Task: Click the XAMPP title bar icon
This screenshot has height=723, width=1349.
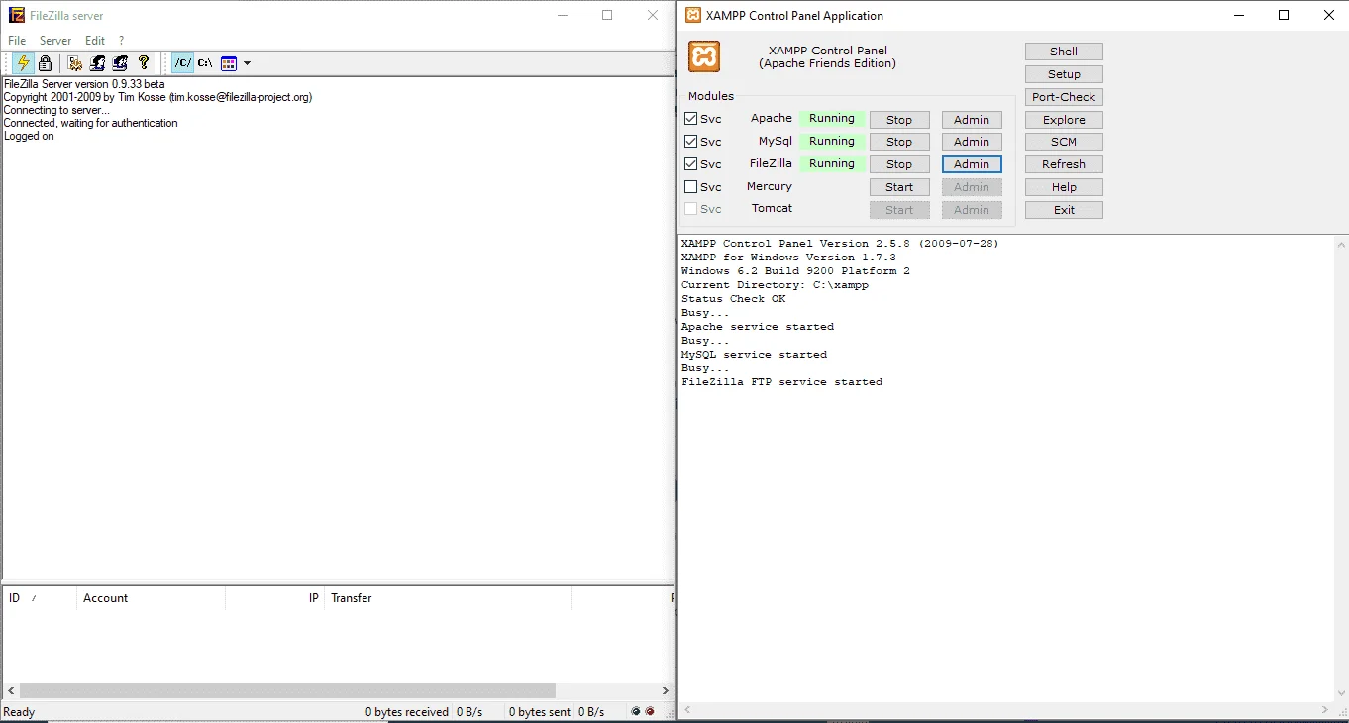Action: 692,15
